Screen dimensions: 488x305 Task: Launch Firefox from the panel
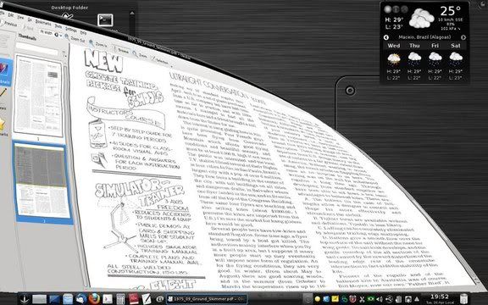94,299
